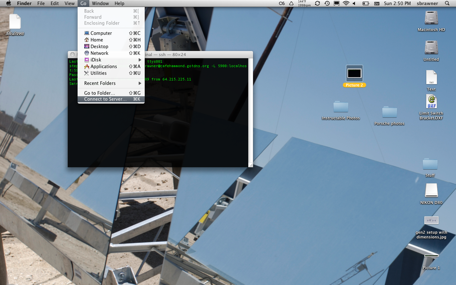This screenshot has width=456, height=285.
Task: Choose Applications from the Go menu
Action: coord(111,66)
